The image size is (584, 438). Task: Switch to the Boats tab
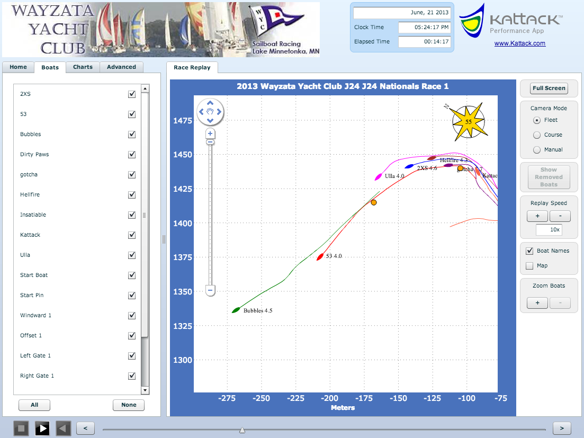tap(50, 67)
